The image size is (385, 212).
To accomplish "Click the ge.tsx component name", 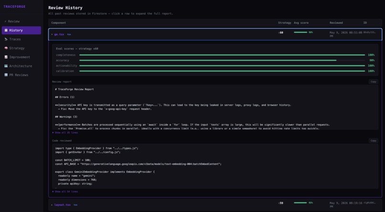I will (x=59, y=34).
